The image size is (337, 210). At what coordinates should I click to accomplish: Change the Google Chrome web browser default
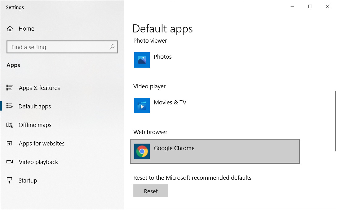pyautogui.click(x=215, y=151)
